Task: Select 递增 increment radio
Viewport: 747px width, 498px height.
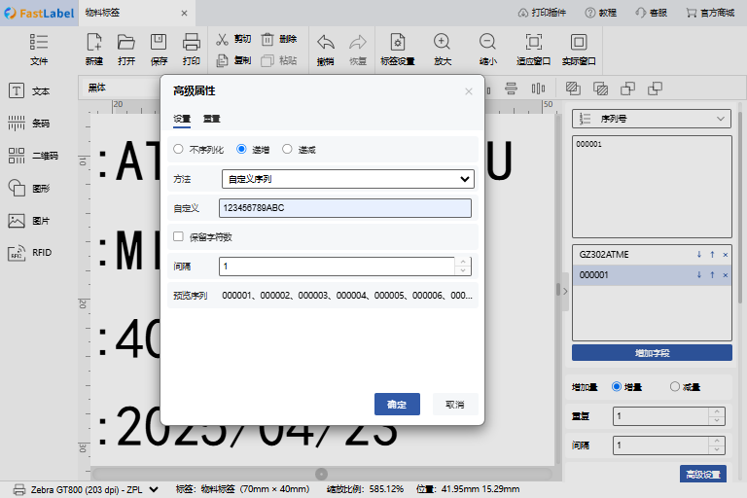Action: 241,149
